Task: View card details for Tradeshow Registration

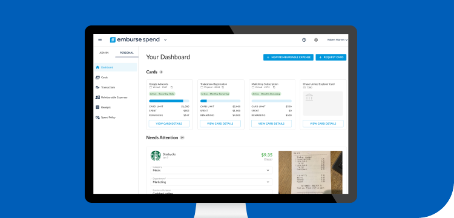Action: 220,124
